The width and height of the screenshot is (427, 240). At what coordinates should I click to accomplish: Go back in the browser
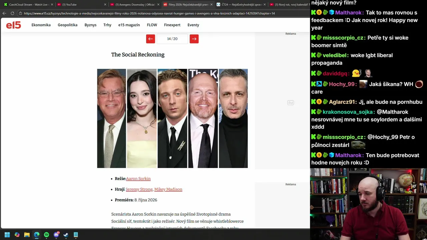(x=4, y=13)
